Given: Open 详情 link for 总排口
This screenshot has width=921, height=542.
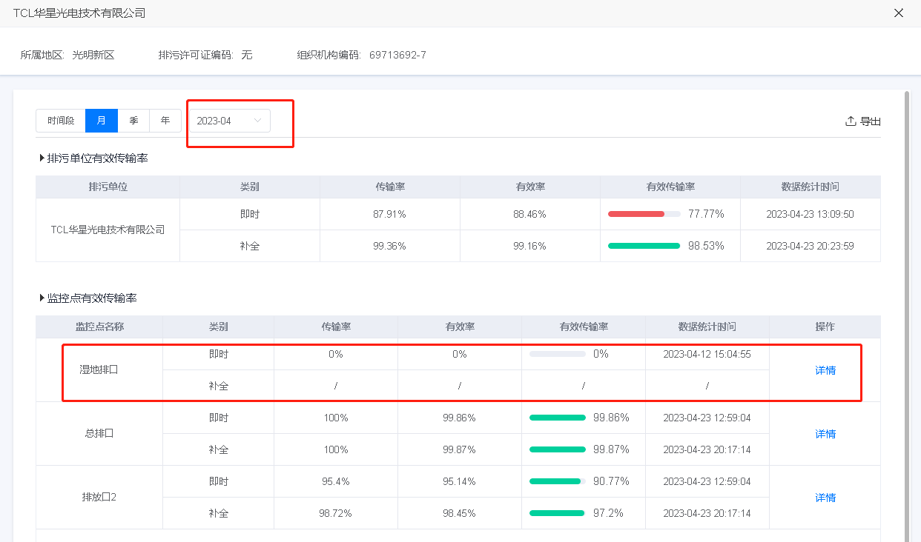Looking at the screenshot, I should 825,434.
